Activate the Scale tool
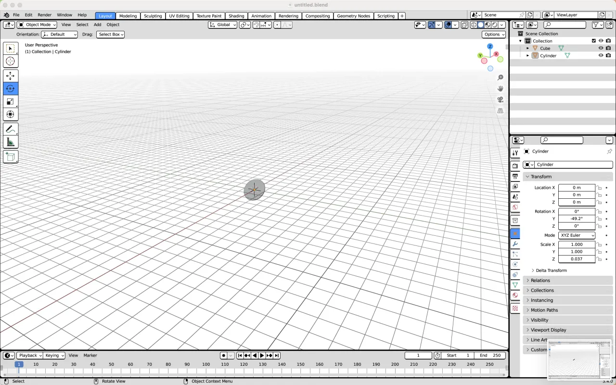This screenshot has height=385, width=616. [x=11, y=102]
